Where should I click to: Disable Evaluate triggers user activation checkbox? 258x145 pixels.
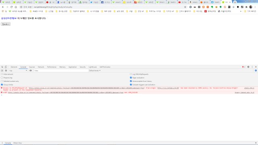(x=131, y=85)
